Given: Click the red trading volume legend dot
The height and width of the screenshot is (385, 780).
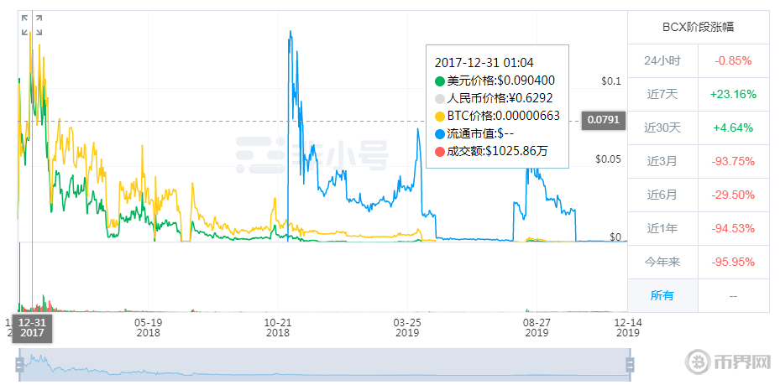Looking at the screenshot, I should (x=440, y=151).
